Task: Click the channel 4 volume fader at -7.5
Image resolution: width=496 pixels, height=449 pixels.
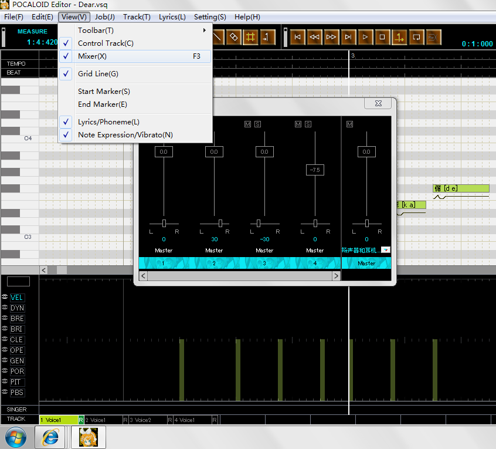Action: (x=315, y=170)
